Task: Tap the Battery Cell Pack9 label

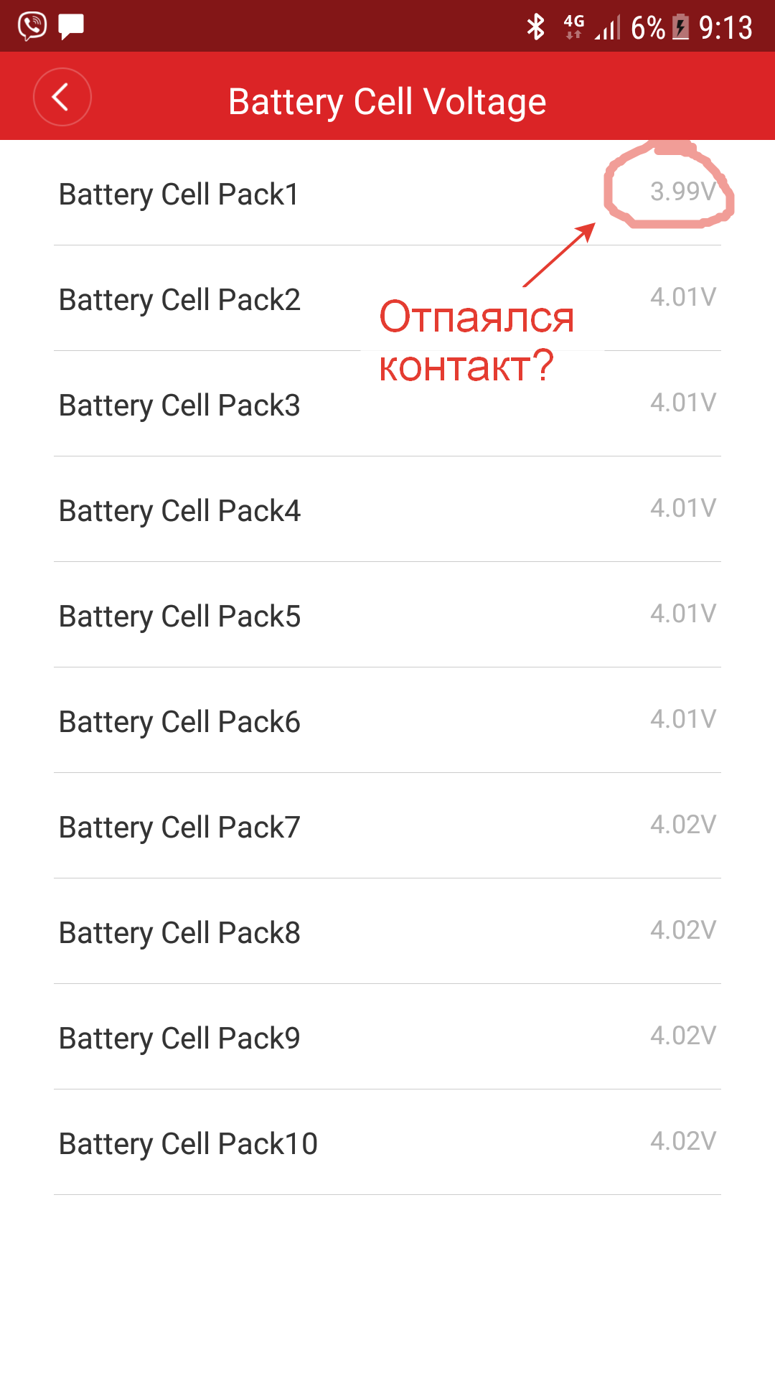Action: coord(179,1038)
